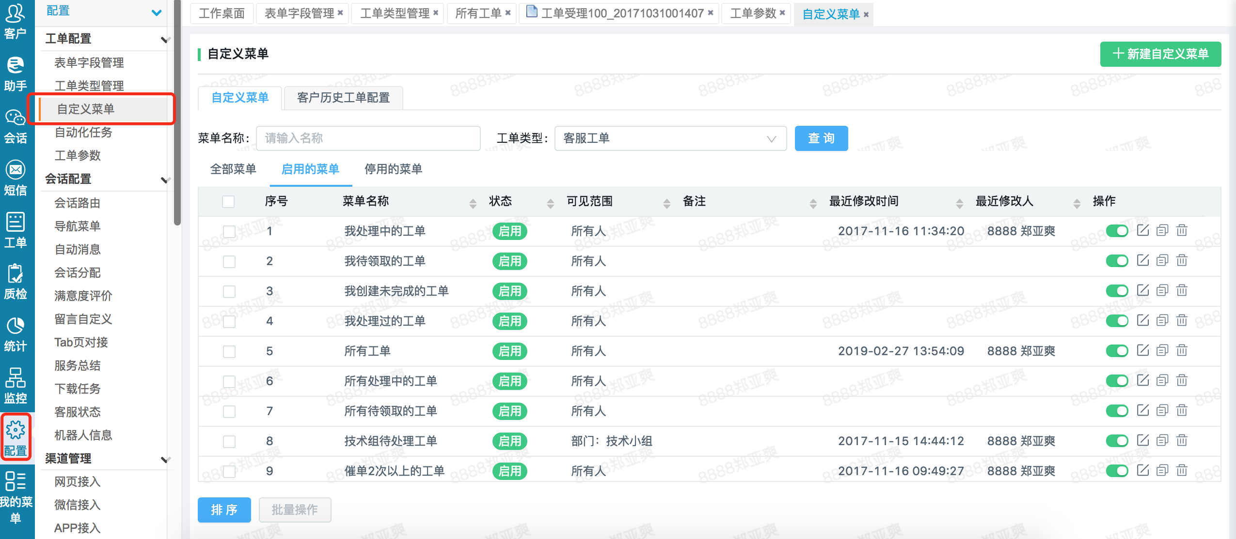Click the 排序 button
Image resolution: width=1236 pixels, height=539 pixels.
tap(224, 509)
